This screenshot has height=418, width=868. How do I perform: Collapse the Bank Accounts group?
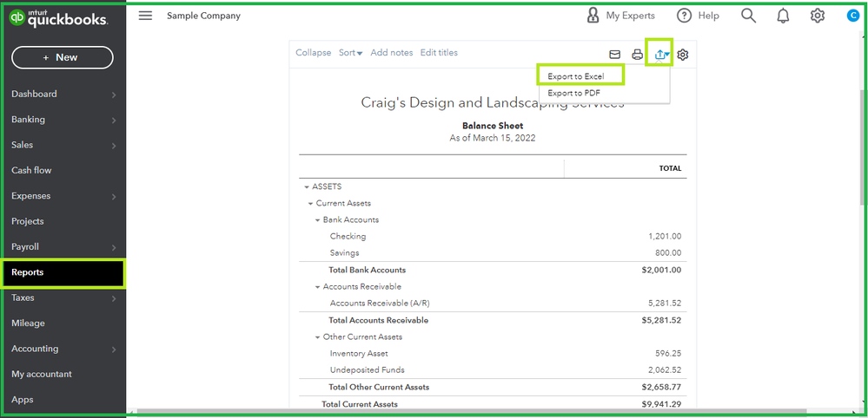[317, 220]
